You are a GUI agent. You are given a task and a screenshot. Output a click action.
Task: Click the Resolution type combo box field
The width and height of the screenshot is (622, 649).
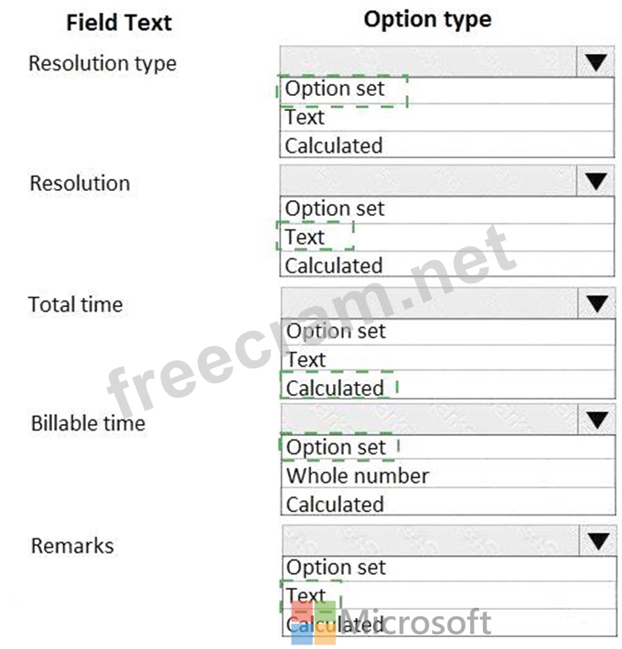(428, 62)
